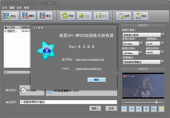Expand the 视频缩放 保持原视频模式 dropdown

click(162, 62)
